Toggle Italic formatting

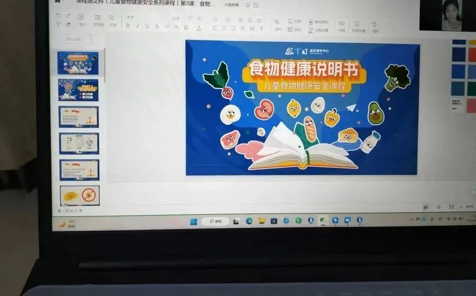(138, 26)
